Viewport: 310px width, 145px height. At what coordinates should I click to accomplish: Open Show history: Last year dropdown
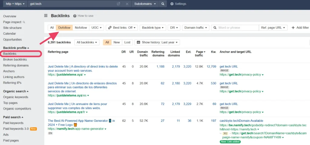click(x=157, y=42)
